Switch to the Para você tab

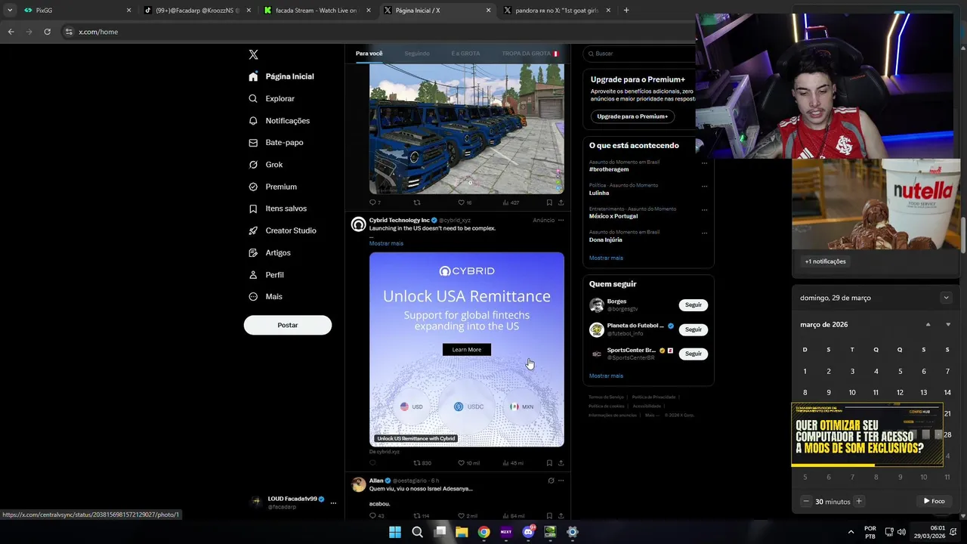[x=369, y=54]
